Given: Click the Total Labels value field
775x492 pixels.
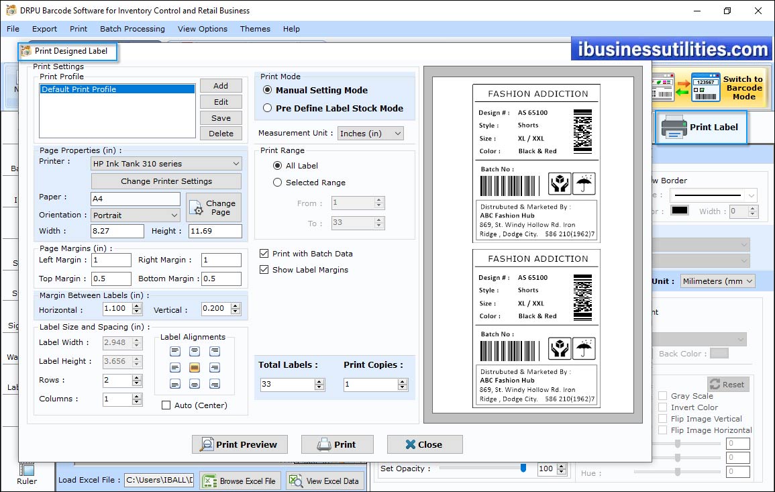Looking at the screenshot, I should [288, 384].
